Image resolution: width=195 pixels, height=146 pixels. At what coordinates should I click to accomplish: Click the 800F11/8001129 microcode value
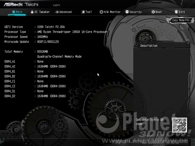[48, 42]
